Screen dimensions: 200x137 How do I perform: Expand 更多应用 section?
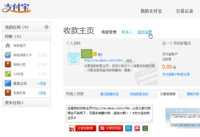click(x=26, y=103)
